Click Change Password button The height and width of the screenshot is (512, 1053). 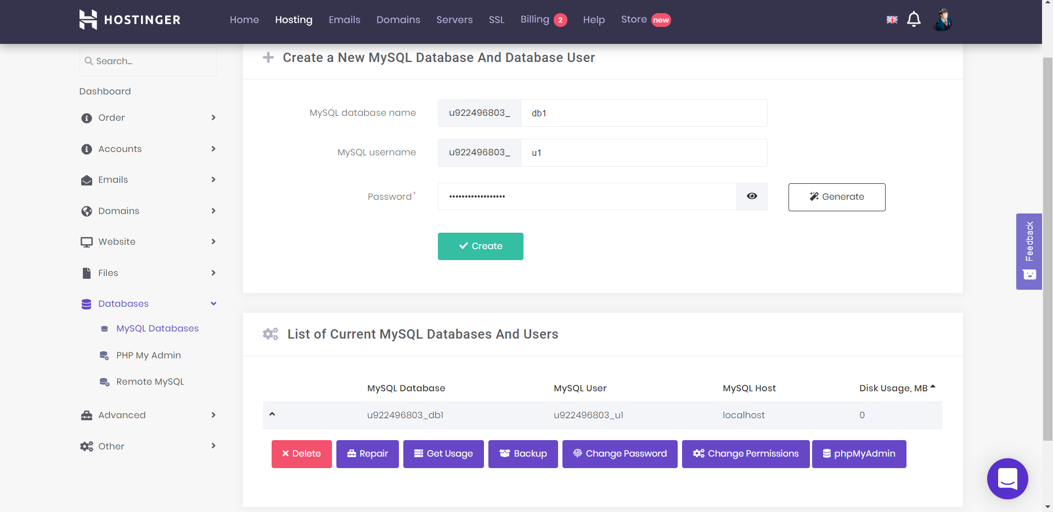620,454
